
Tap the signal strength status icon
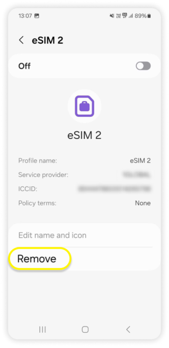tap(131, 16)
